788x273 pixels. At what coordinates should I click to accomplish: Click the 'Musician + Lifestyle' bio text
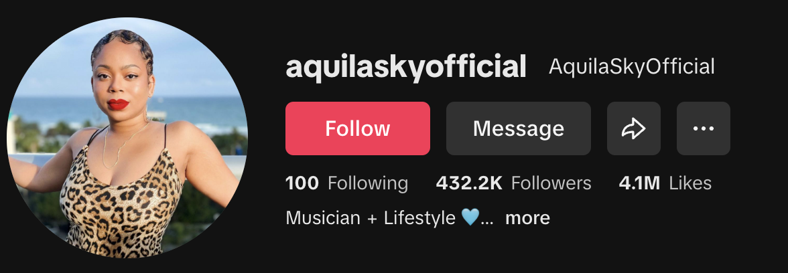(x=371, y=218)
